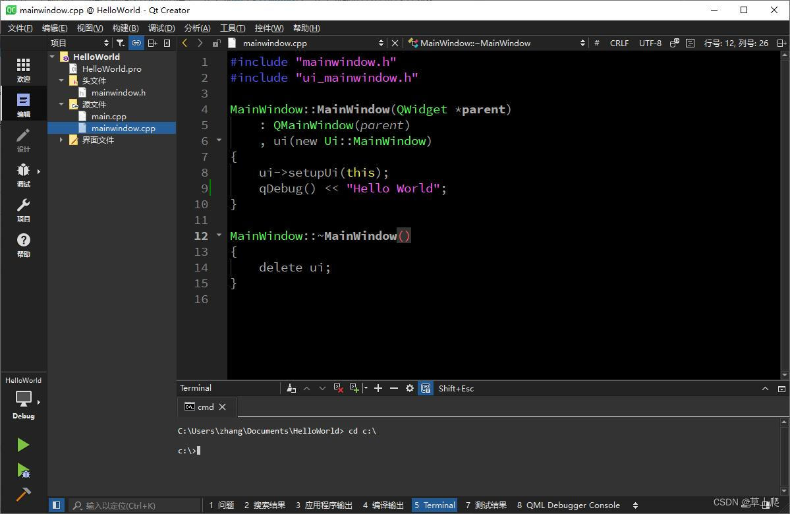Expand the 界面文件 folder
This screenshot has width=790, height=514.
tap(61, 139)
